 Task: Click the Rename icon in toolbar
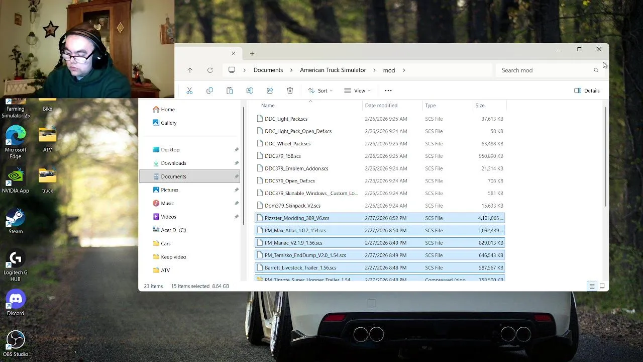coord(250,90)
